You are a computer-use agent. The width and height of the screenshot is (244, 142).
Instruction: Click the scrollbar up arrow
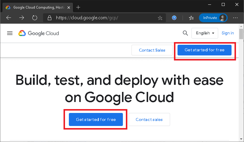[241, 26]
